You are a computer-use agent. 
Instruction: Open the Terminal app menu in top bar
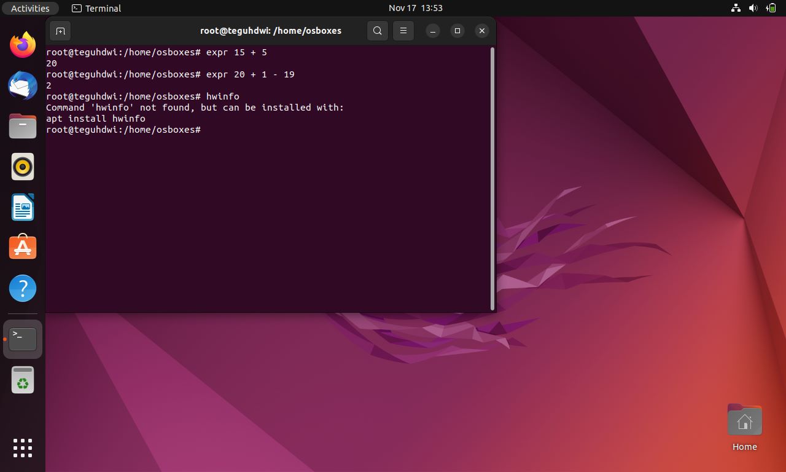click(x=96, y=8)
